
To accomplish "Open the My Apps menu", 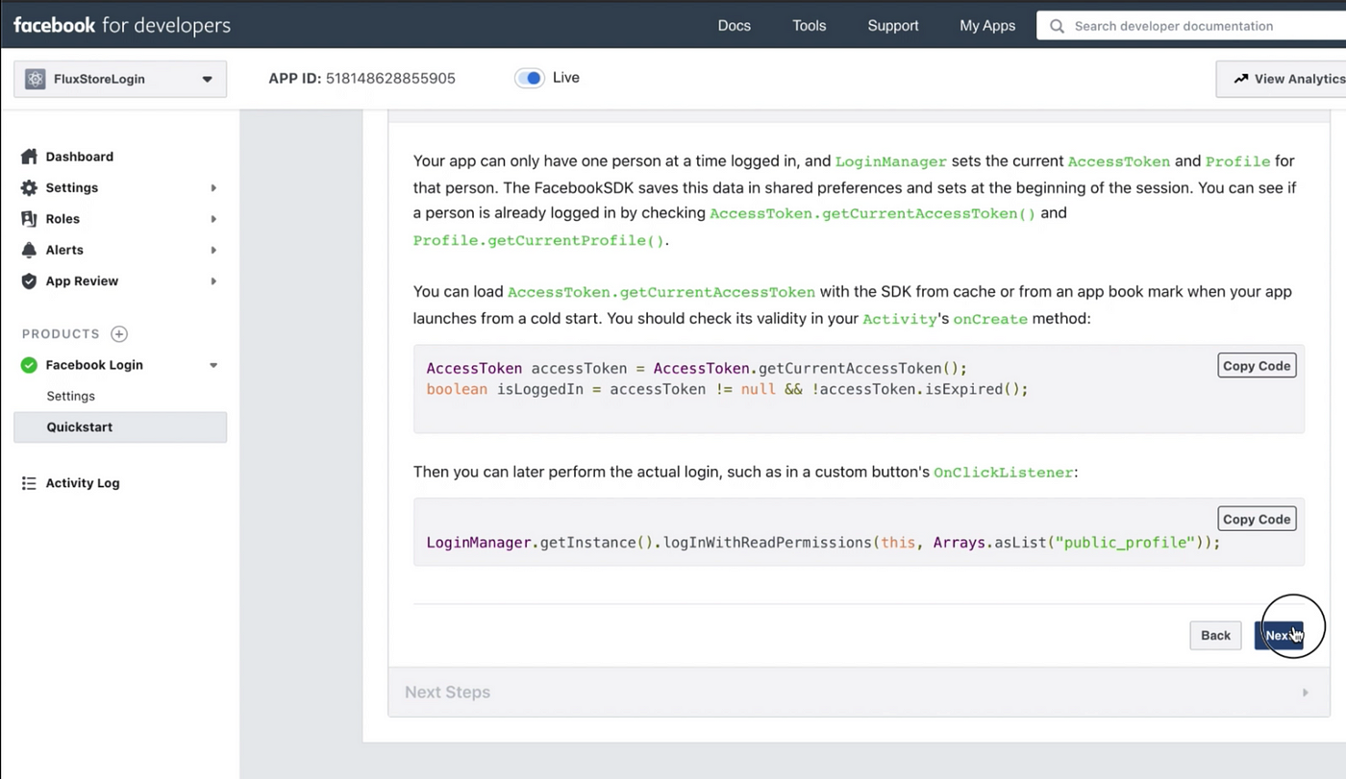I will [x=987, y=26].
